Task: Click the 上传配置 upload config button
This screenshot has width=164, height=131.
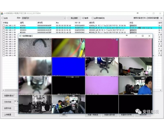Action: coord(8,115)
